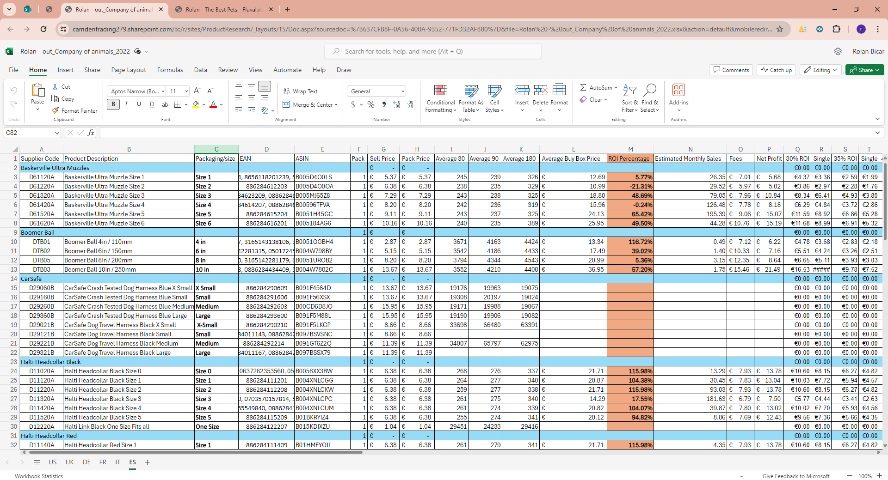Open Workbook Statistics
The height and width of the screenshot is (480, 888).
(39, 476)
